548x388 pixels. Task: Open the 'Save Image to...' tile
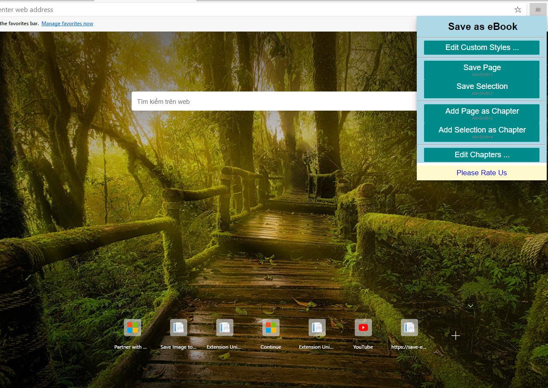(x=178, y=328)
